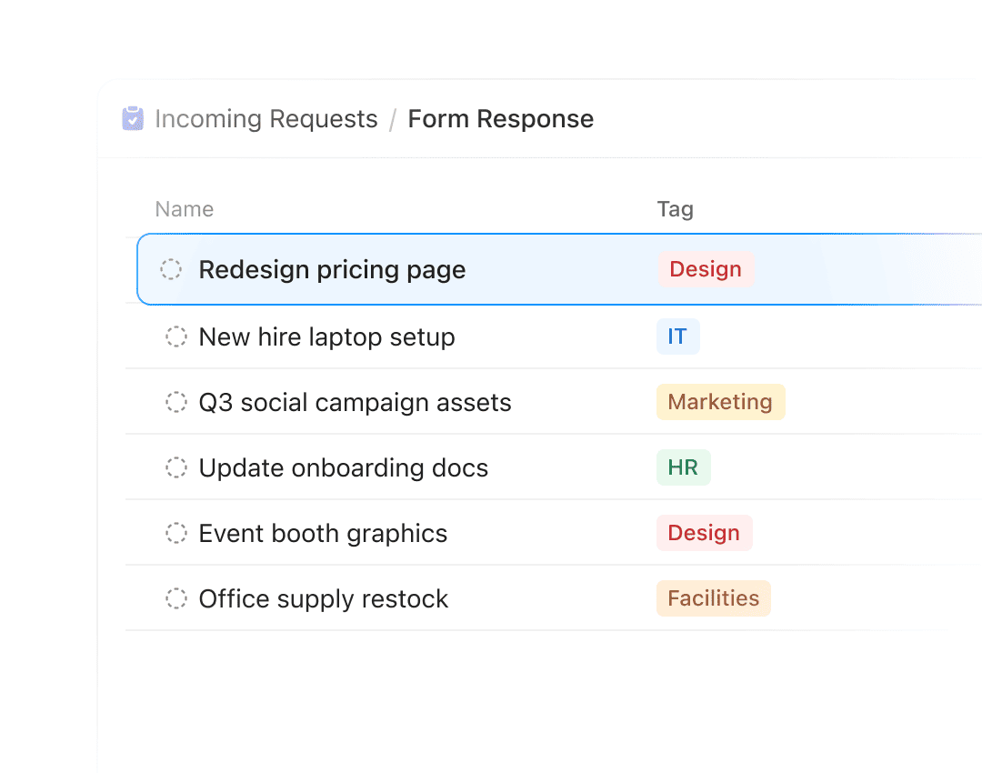The image size is (982, 773).
Task: Open the Update onboarding docs task
Action: click(x=343, y=468)
